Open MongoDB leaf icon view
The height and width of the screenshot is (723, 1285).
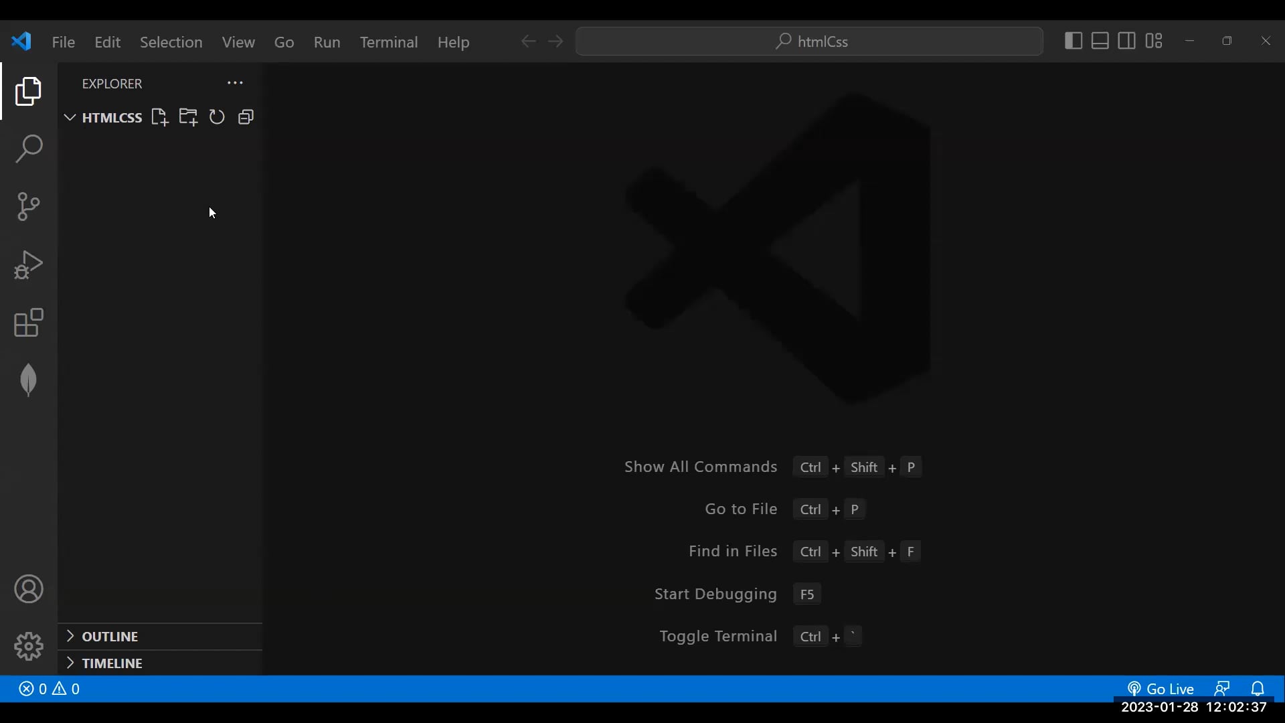click(29, 380)
